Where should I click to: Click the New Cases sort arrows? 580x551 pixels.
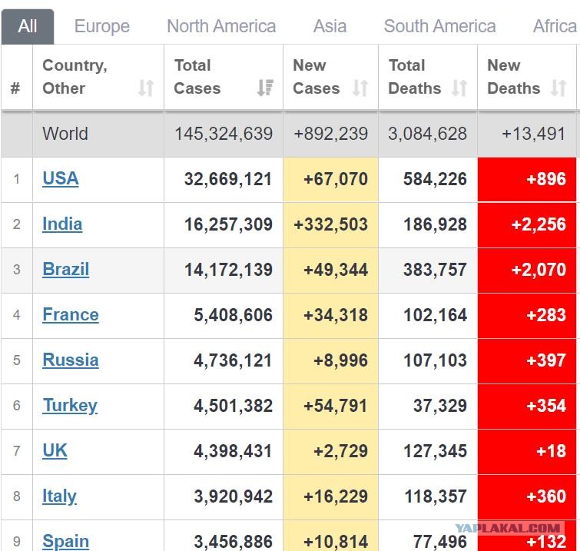tap(360, 88)
